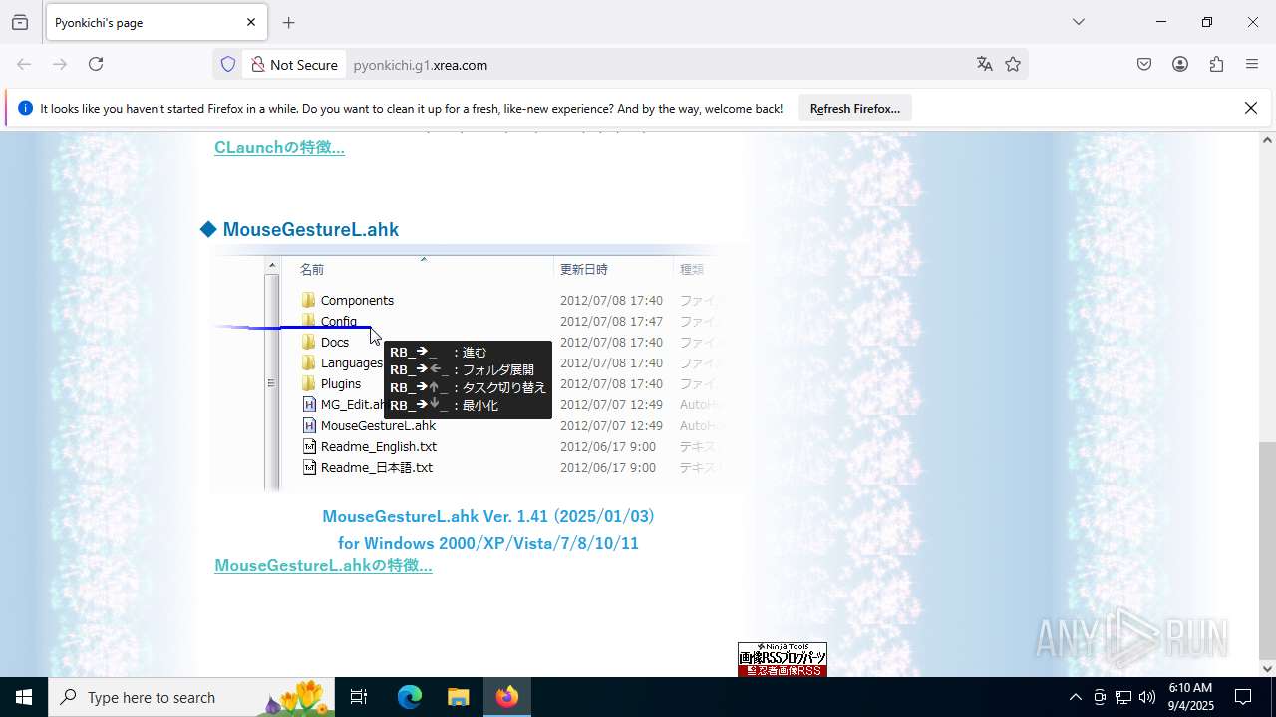Open the clock showing 6:10 AM
1276x717 pixels.
pyautogui.click(x=1190, y=697)
